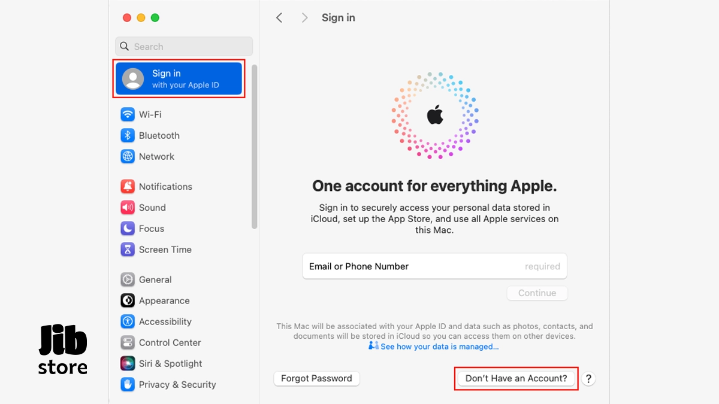Focus the sidebar Search field
The height and width of the screenshot is (404, 719).
tap(184, 47)
